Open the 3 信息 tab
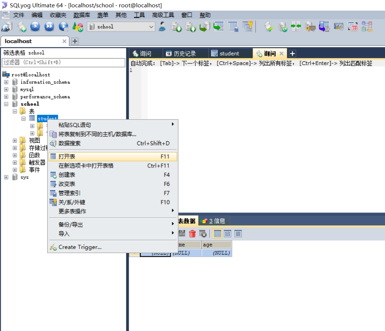Screen dimensions: 385x331 [213, 221]
